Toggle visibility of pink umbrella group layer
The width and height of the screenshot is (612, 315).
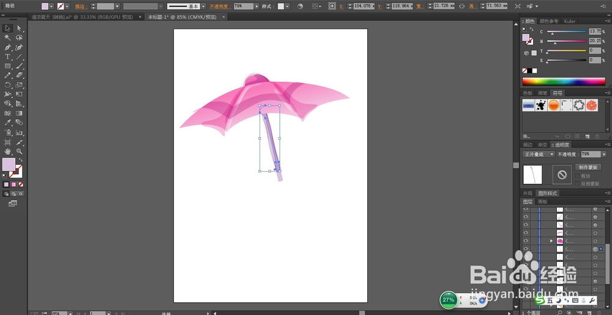tap(526, 241)
